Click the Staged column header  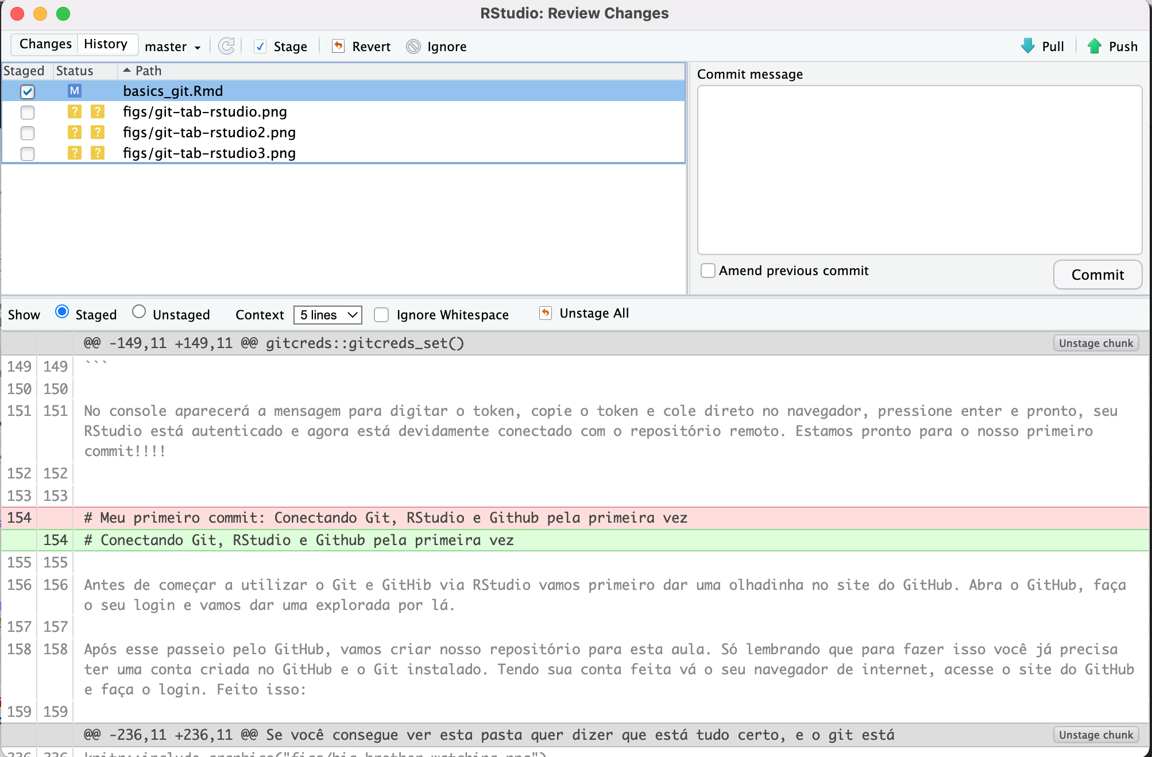click(x=24, y=71)
